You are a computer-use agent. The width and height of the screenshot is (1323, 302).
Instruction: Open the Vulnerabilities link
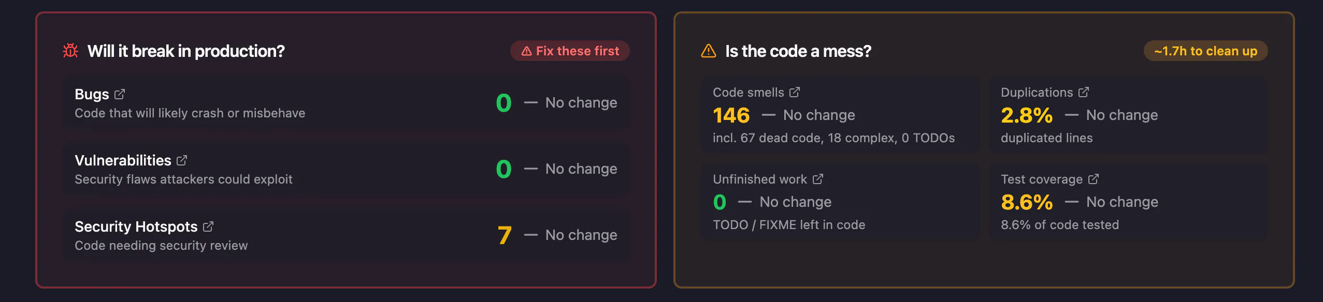[123, 160]
